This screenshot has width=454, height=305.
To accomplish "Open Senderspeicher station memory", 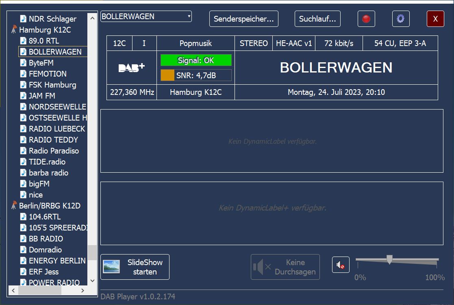I will 243,19.
